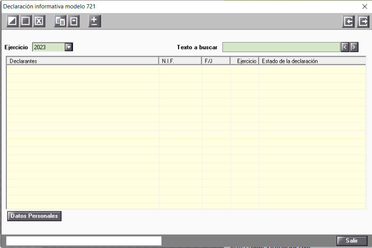This screenshot has height=248, width=372.
Task: Click the N.I.F. column header
Action: coord(180,61)
